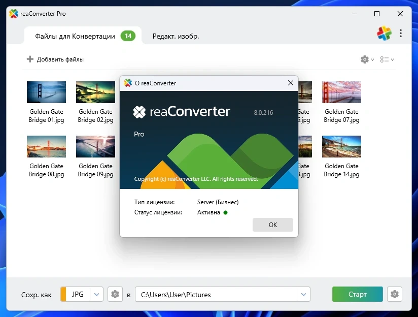Close the О reaConverter dialog

click(x=291, y=83)
